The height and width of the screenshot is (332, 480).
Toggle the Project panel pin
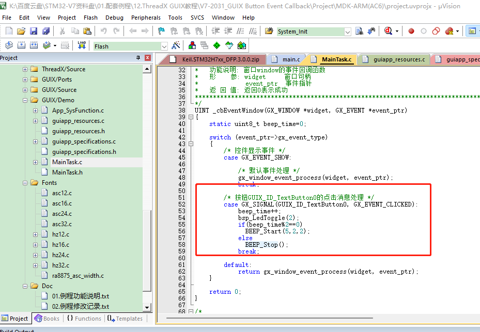tap(138, 57)
